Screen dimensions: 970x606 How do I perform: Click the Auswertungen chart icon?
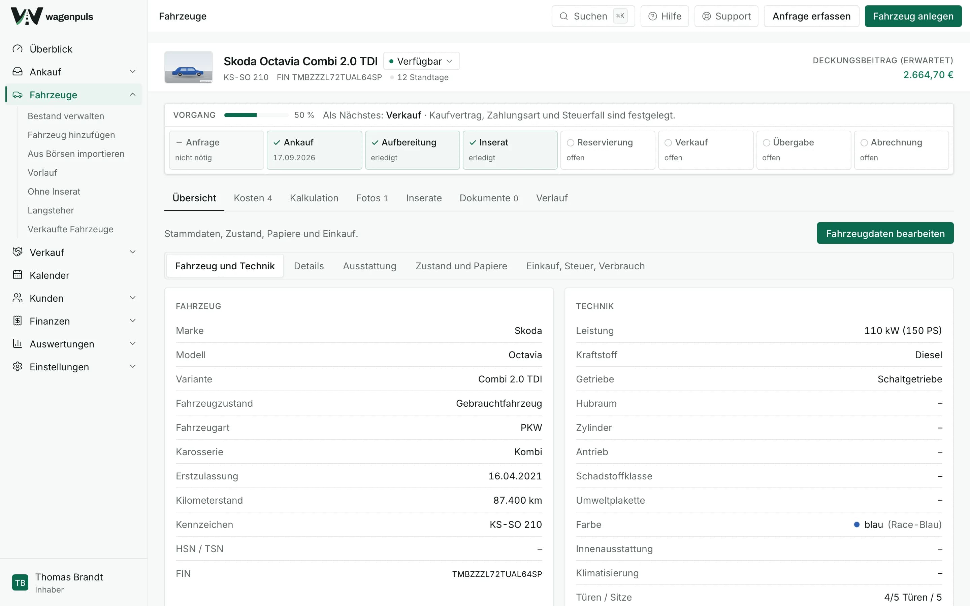18,343
